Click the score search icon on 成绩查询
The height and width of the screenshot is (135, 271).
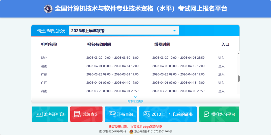click(78, 114)
